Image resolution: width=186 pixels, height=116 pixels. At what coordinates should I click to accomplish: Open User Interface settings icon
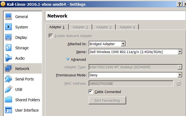pos(8,110)
